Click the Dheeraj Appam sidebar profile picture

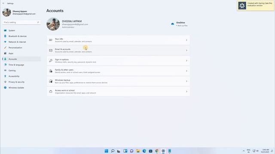point(7,12)
